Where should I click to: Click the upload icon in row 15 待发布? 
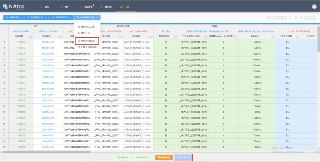click(17, 123)
